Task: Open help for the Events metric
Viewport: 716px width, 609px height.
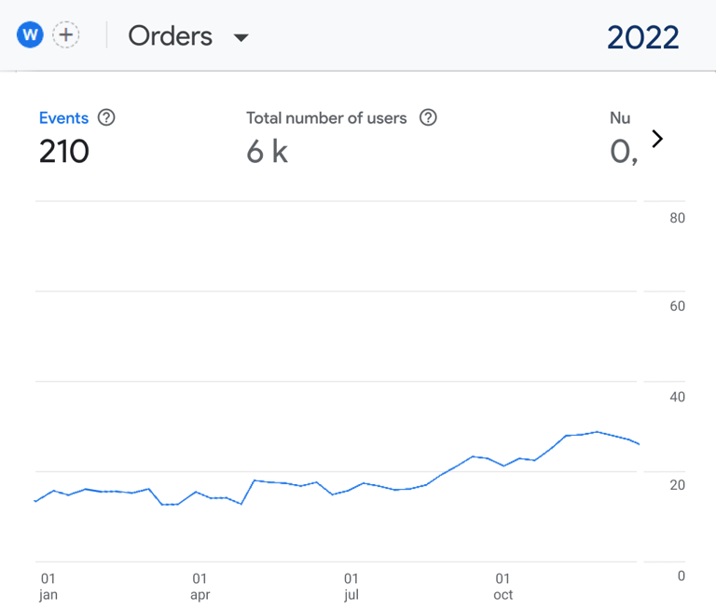Action: (107, 118)
